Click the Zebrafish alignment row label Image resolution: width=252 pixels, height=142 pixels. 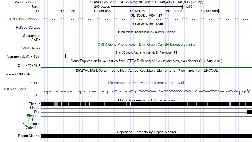coord(33,128)
